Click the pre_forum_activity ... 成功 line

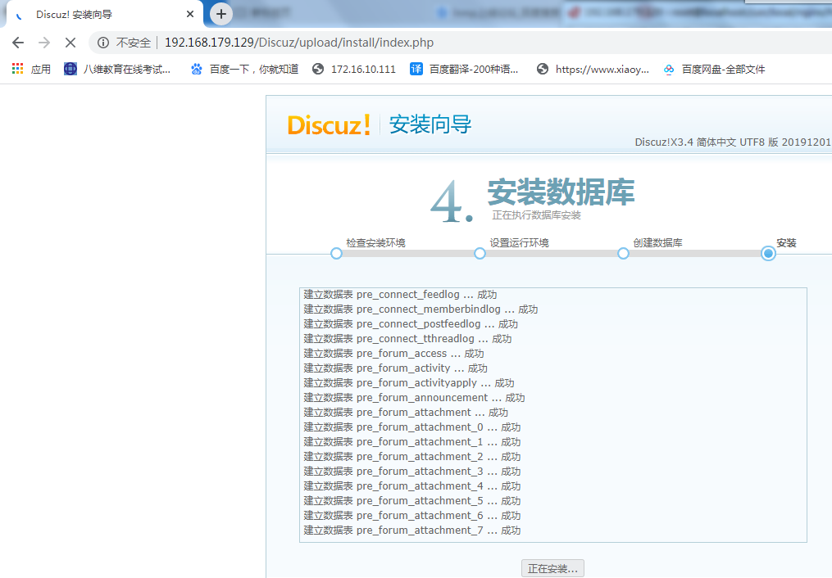tap(395, 368)
